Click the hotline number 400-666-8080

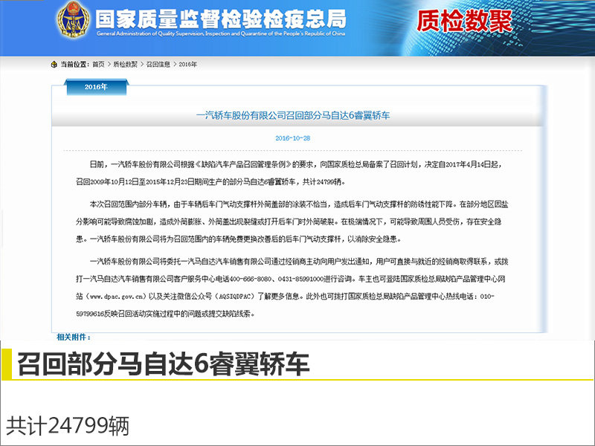(251, 279)
